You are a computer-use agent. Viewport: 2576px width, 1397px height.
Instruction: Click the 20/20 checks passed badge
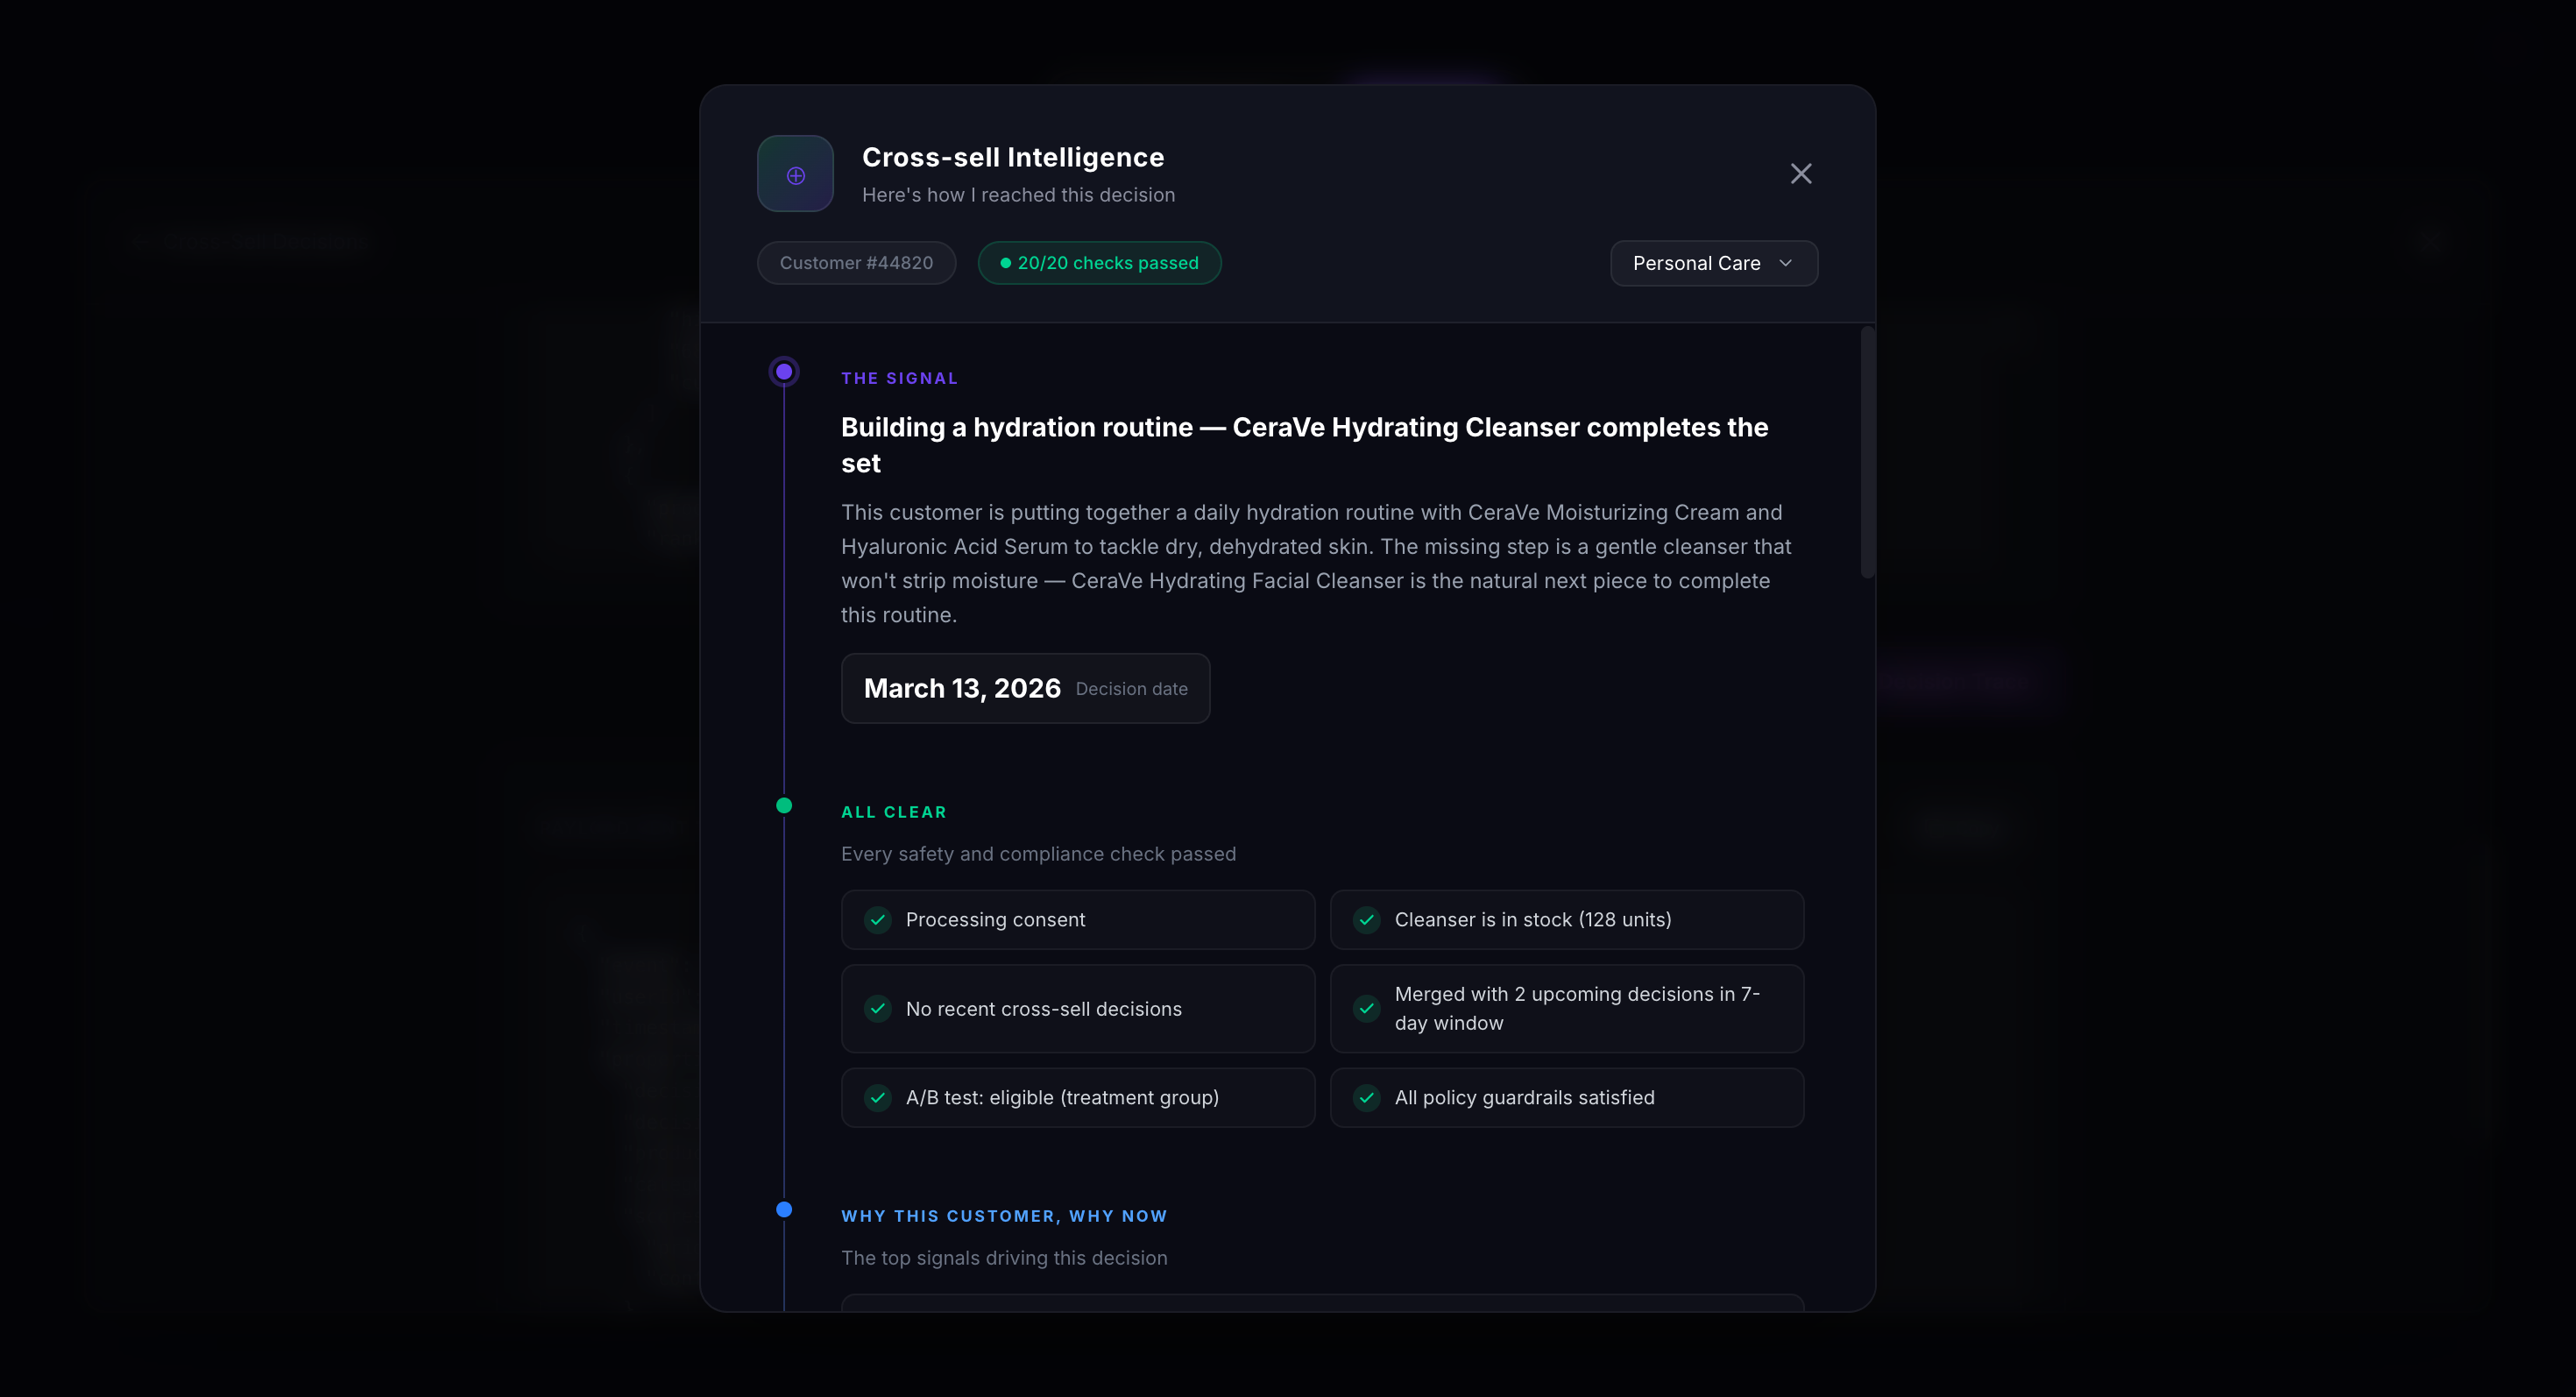click(1100, 263)
